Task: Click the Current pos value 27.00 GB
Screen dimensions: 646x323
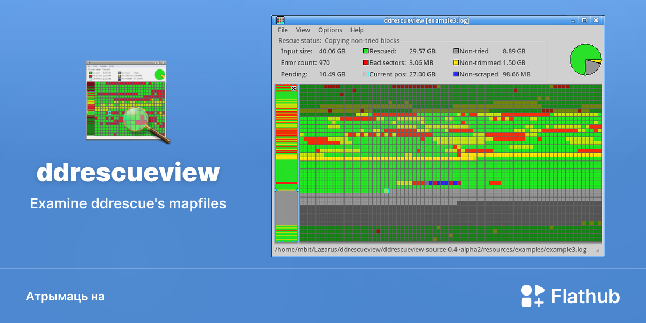Action: 422,74
